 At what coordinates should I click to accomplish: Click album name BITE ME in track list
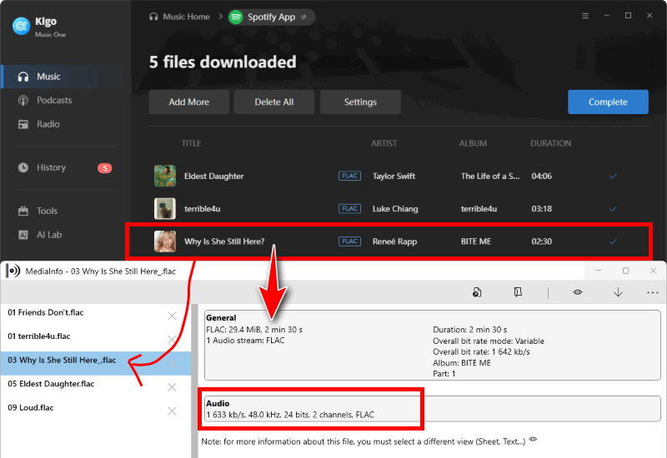pos(476,241)
